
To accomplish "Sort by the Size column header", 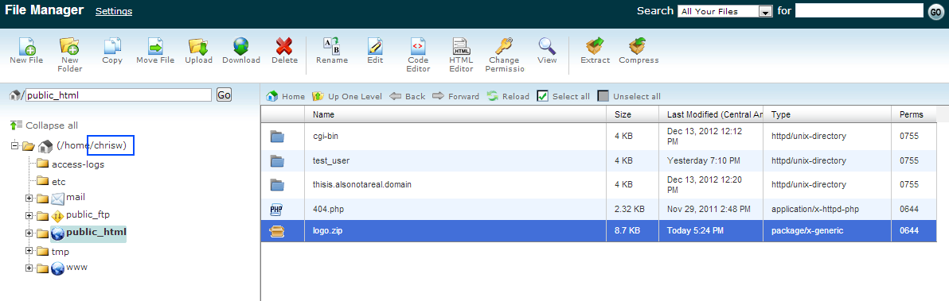I will coord(633,114).
